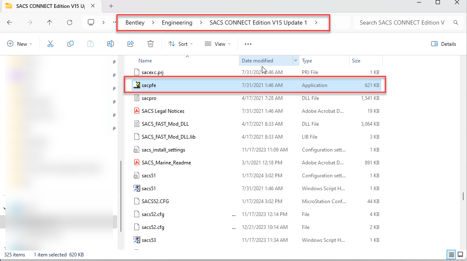Switch to large thumbnails view in status bar
The width and height of the screenshot is (467, 261).
[460, 254]
